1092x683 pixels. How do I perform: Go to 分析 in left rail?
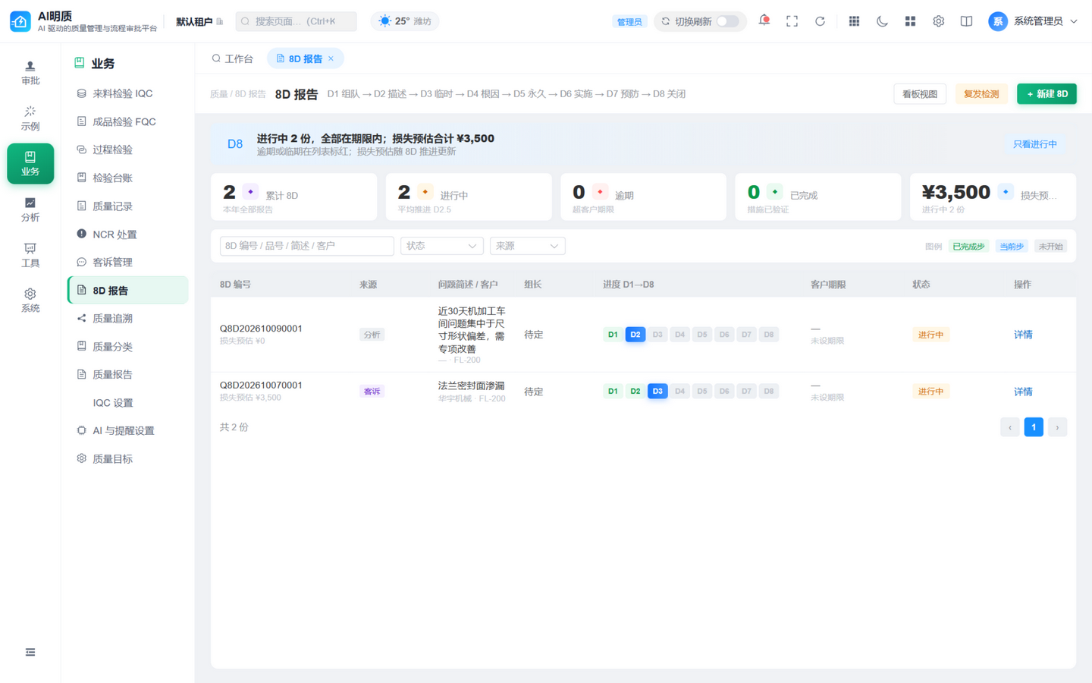click(x=30, y=209)
